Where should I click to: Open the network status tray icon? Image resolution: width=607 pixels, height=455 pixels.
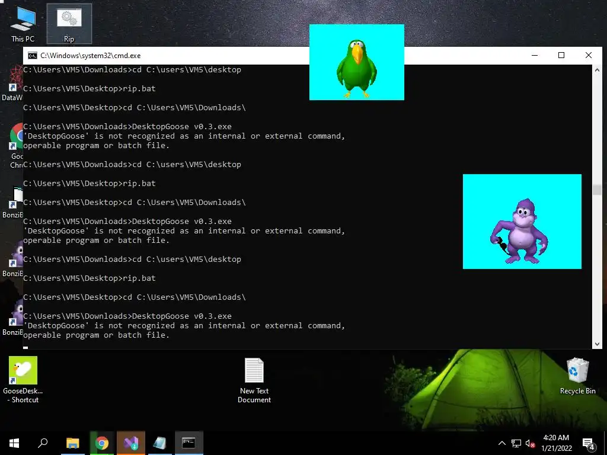click(x=516, y=443)
